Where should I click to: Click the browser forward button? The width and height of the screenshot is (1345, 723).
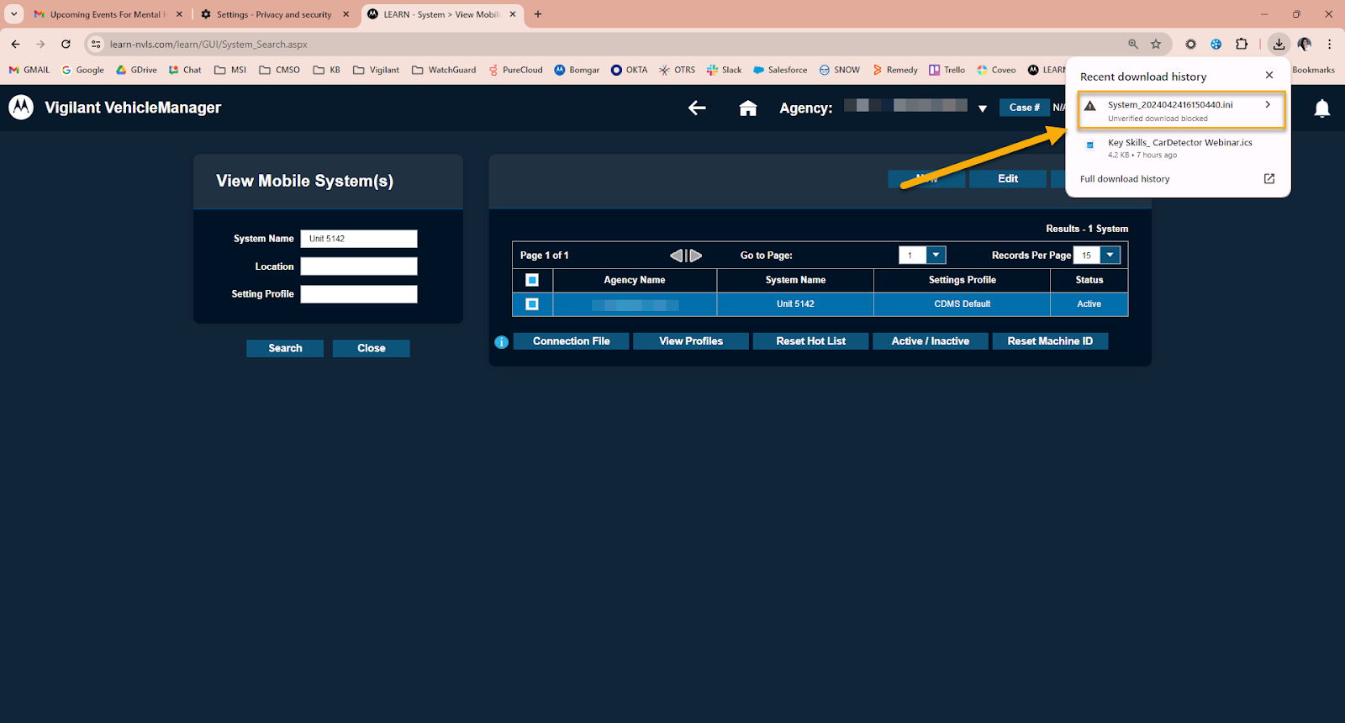40,44
